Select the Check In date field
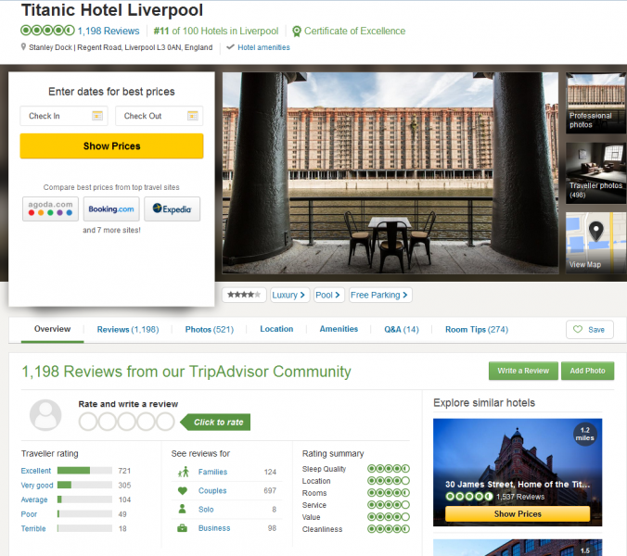 [x=64, y=116]
